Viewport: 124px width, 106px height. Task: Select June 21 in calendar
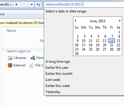[x=111, y=45]
